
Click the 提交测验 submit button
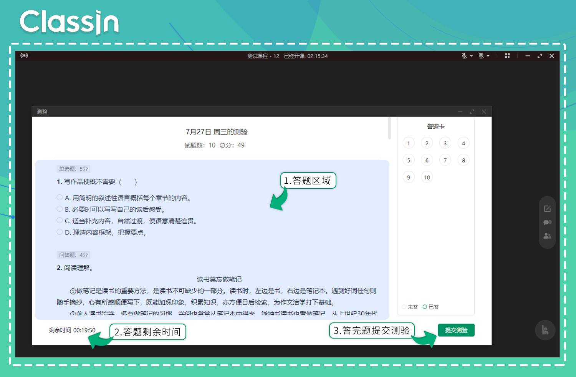(x=456, y=330)
